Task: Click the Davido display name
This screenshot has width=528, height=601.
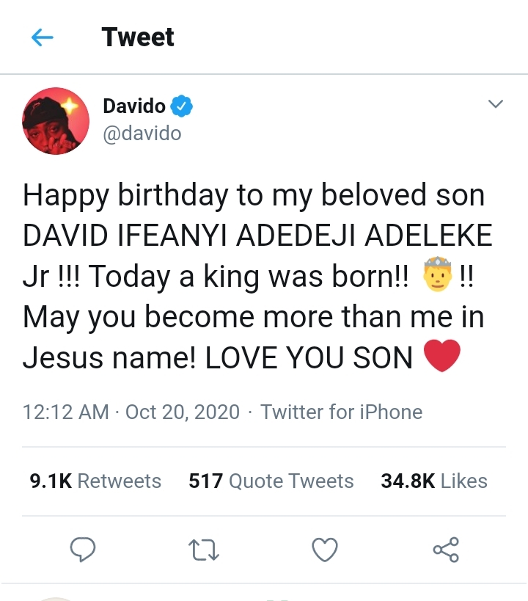Action: point(133,106)
